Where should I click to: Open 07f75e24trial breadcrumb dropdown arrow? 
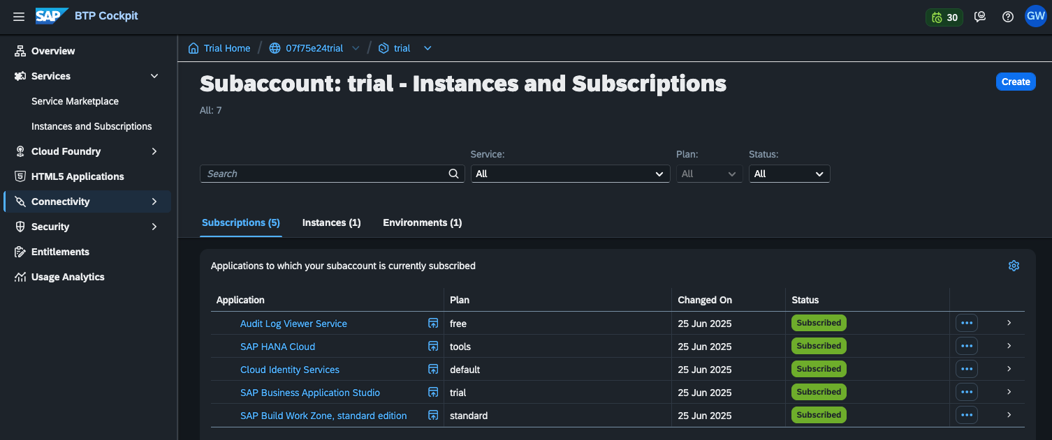pos(356,48)
